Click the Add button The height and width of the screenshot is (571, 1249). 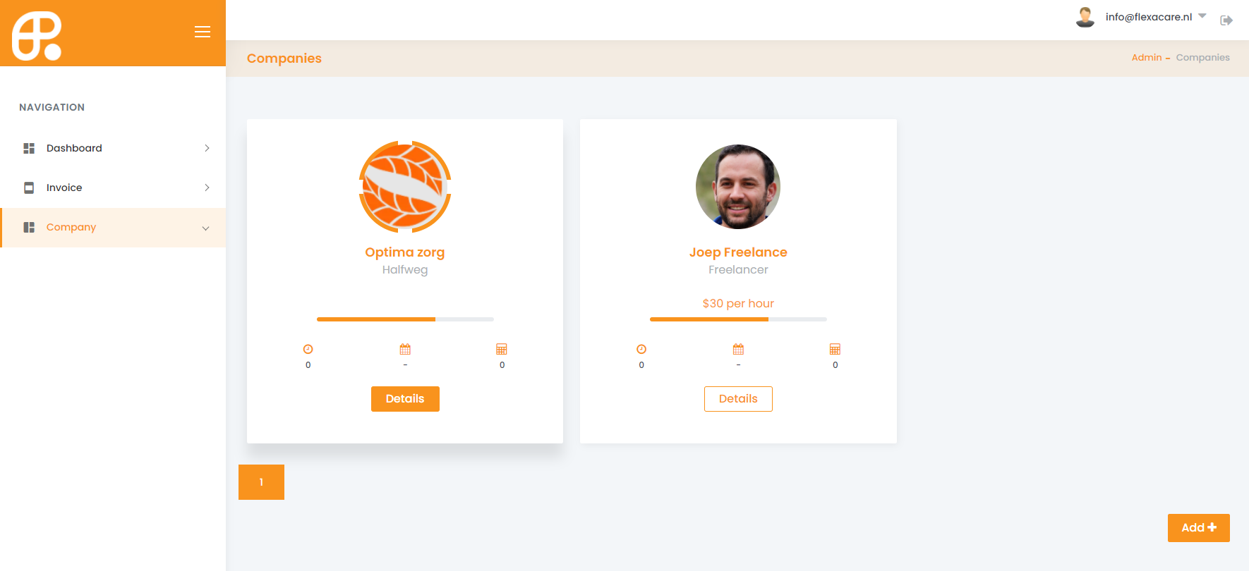1199,528
